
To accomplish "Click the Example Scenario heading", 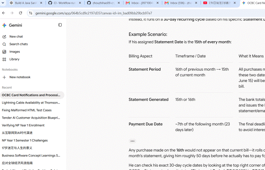I will [148, 34].
